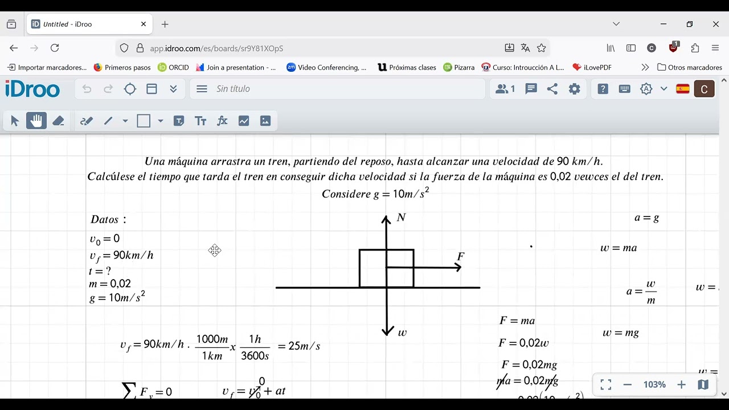Image resolution: width=729 pixels, height=410 pixels.
Task: Open Video Conferencing bookmark
Action: [327, 67]
